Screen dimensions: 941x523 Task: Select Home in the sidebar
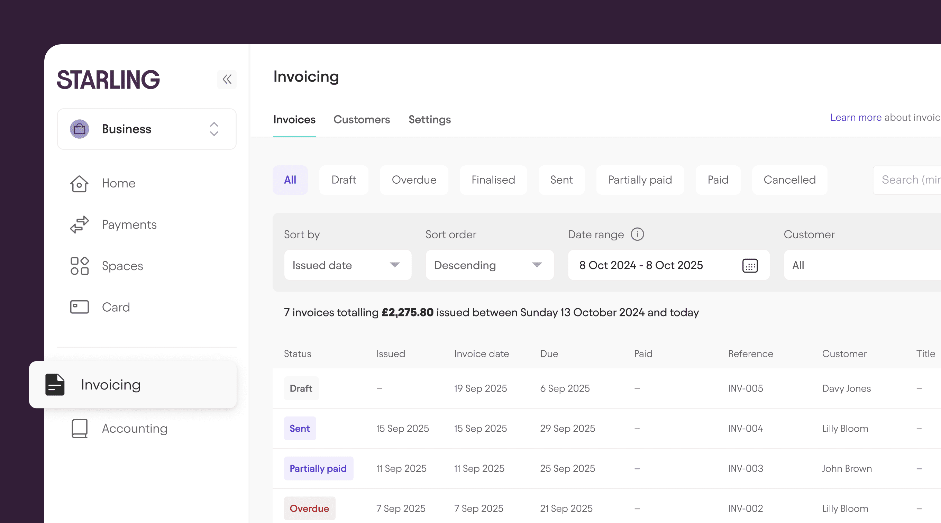coord(119,183)
